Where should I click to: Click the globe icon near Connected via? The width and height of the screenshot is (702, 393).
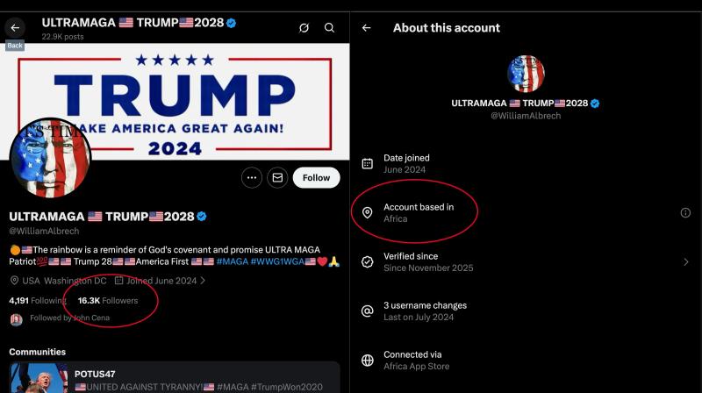pyautogui.click(x=368, y=360)
